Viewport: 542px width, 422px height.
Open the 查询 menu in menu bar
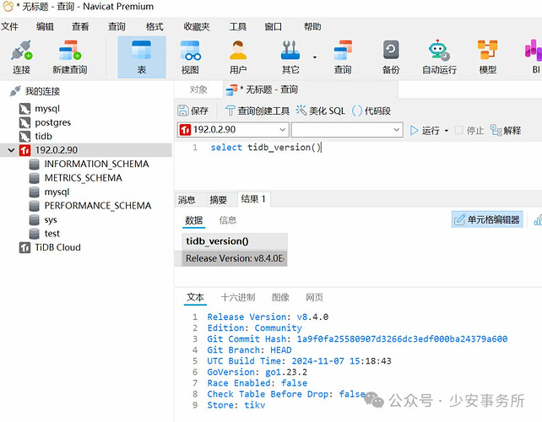click(x=117, y=27)
